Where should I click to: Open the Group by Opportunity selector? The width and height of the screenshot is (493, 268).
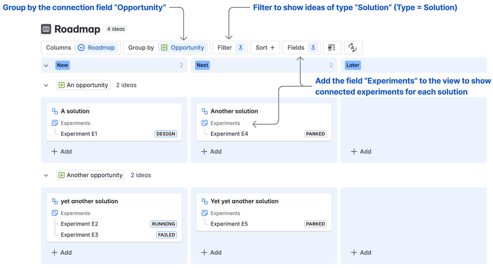tap(182, 48)
